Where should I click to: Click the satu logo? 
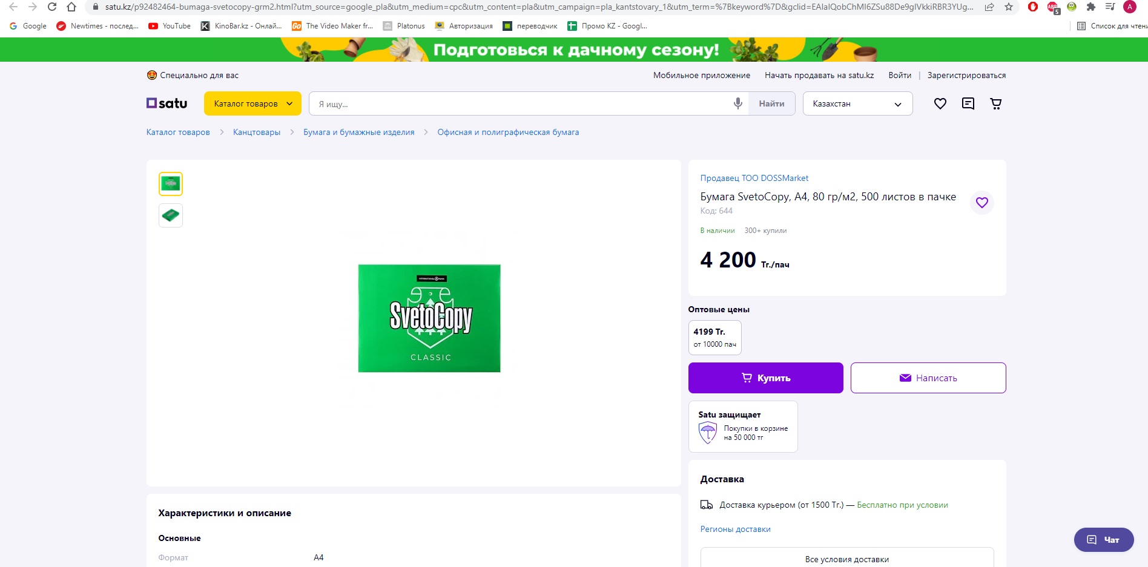click(x=167, y=103)
